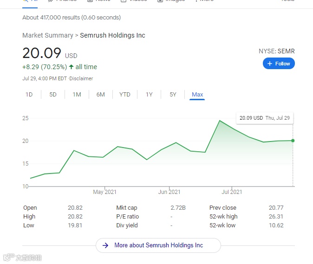313x264 pixels.
Task: Click the Semrush Holdings Inc title
Action: tap(112, 35)
